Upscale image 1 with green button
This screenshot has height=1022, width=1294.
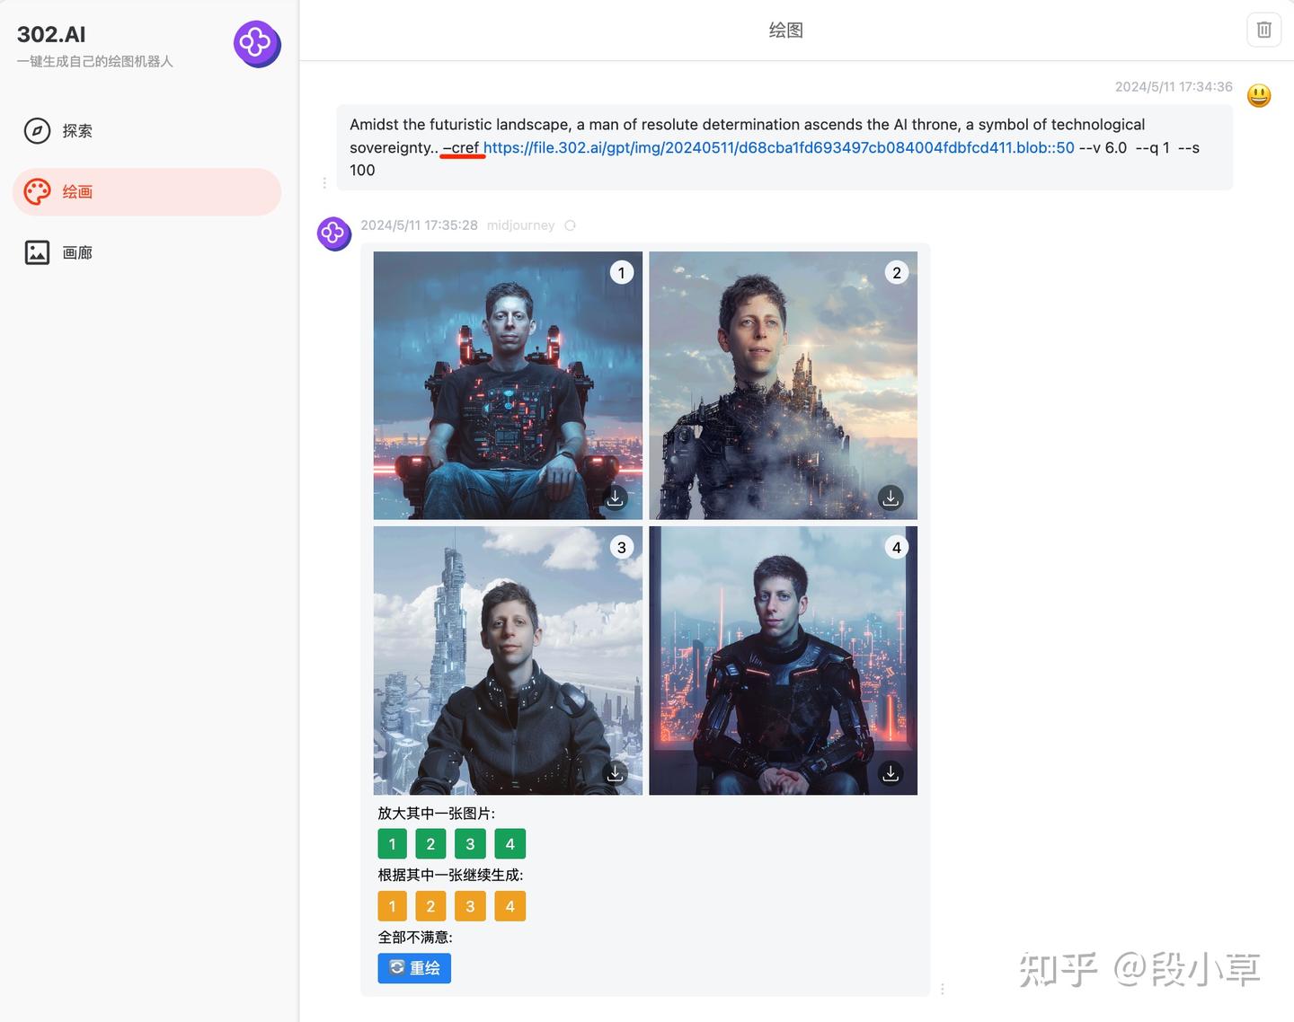pyautogui.click(x=392, y=844)
